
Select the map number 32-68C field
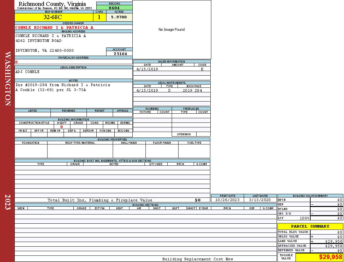tap(54, 17)
